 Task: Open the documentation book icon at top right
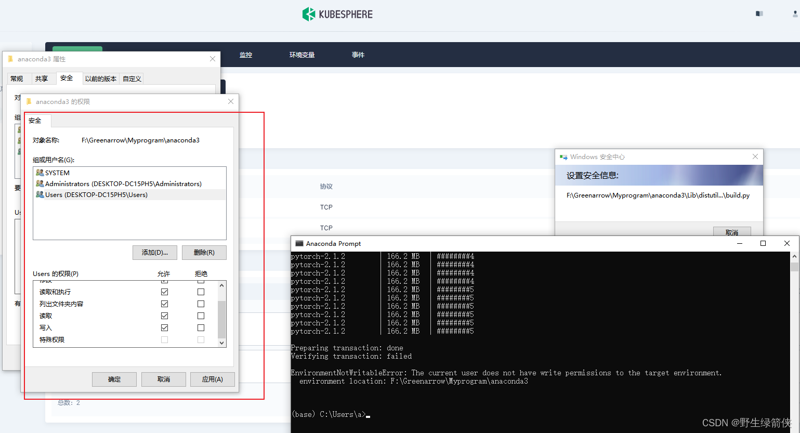[x=759, y=14]
